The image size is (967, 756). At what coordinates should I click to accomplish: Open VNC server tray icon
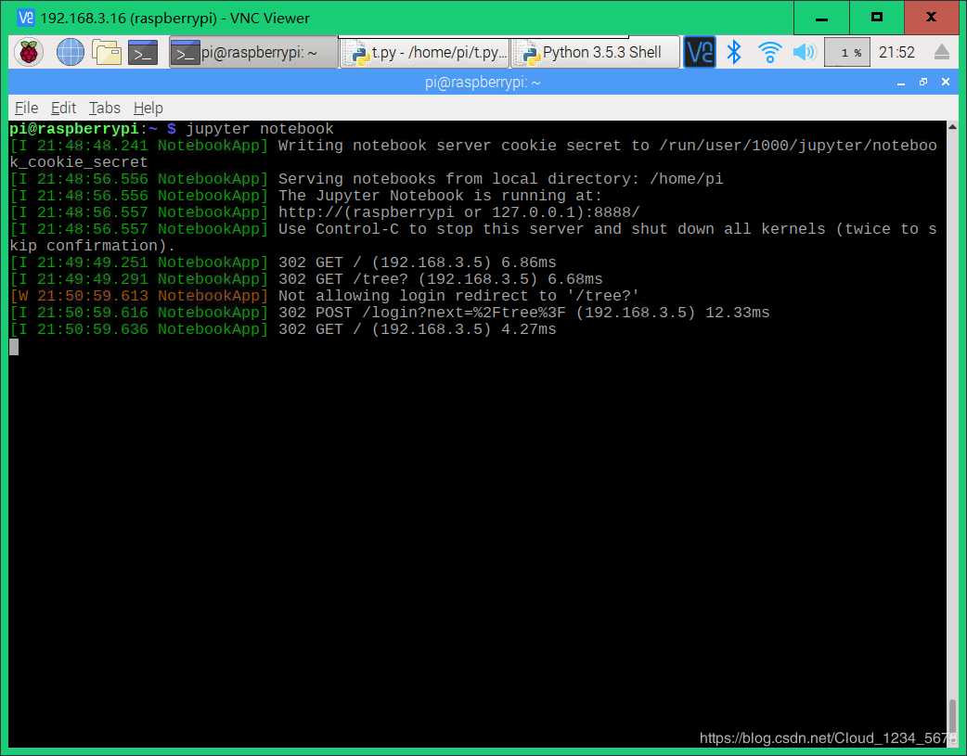tap(700, 53)
